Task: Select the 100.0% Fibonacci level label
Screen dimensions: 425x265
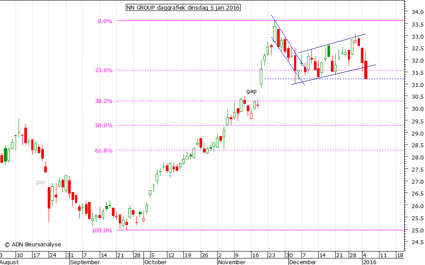Action: coord(102,231)
